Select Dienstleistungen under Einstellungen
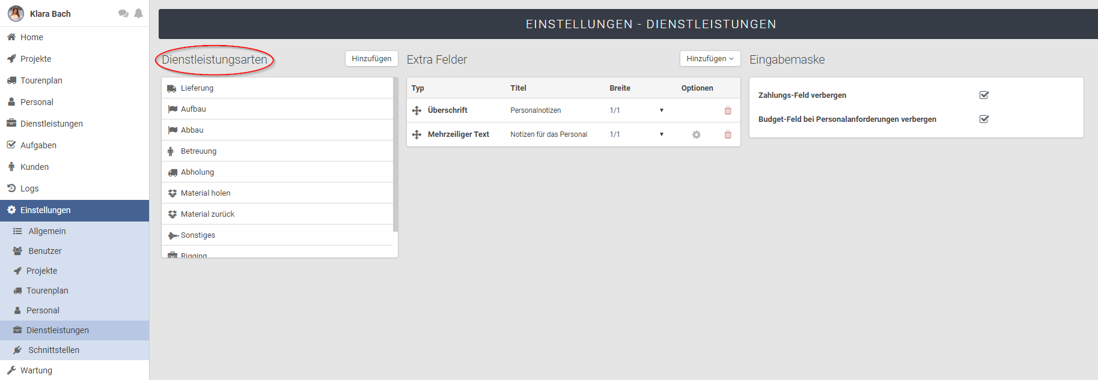The image size is (1098, 380). point(75,330)
